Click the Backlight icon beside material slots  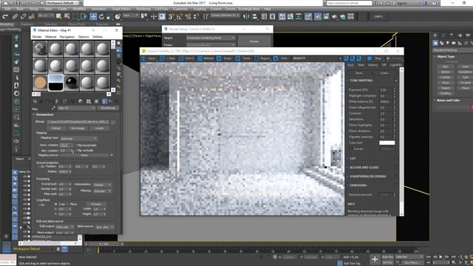tap(119, 50)
